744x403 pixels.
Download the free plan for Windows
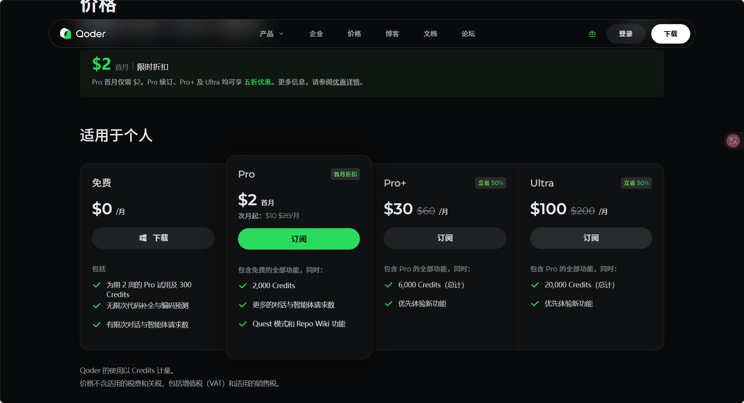(153, 238)
